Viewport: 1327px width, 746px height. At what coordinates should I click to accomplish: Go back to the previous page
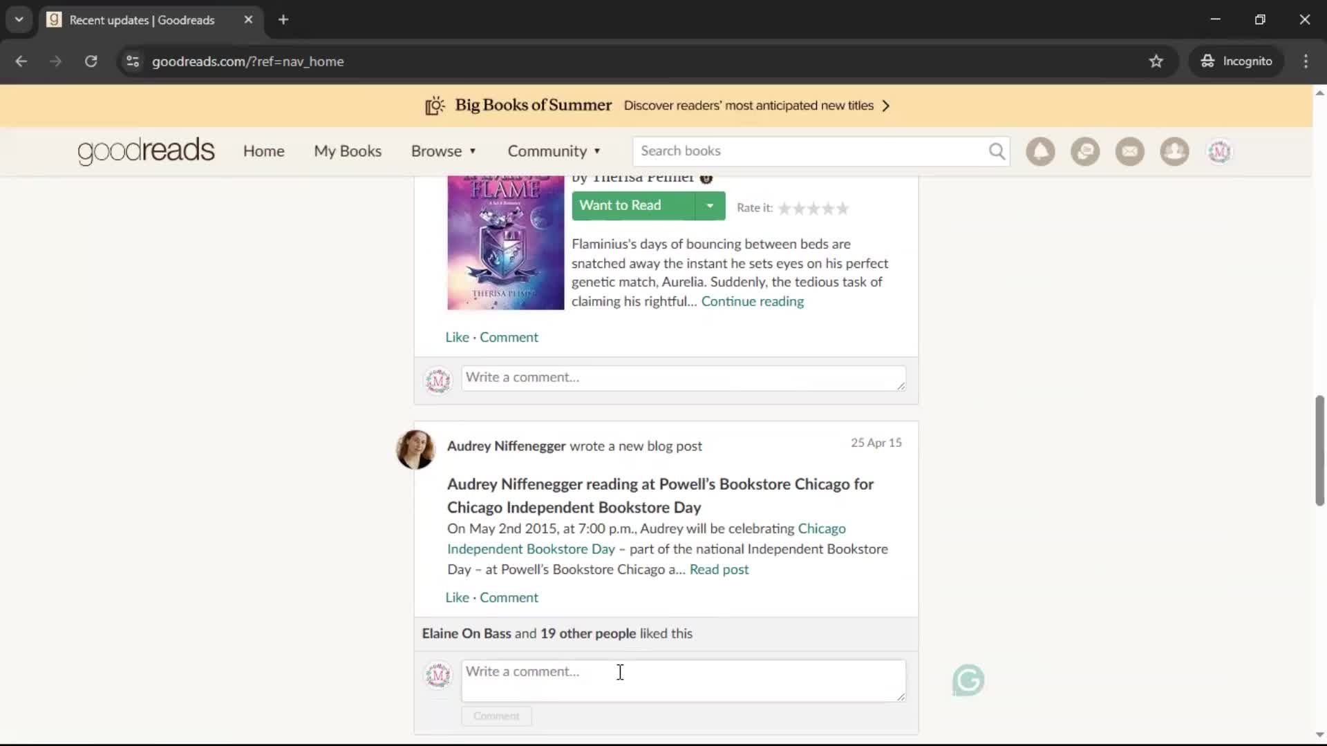[x=21, y=61]
